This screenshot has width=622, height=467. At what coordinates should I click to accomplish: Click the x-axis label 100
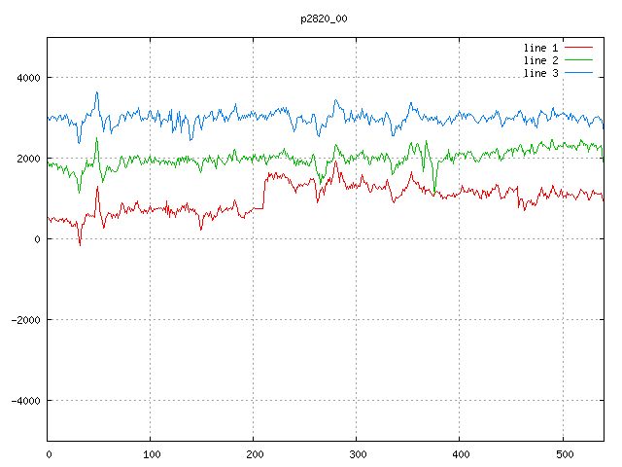(152, 454)
